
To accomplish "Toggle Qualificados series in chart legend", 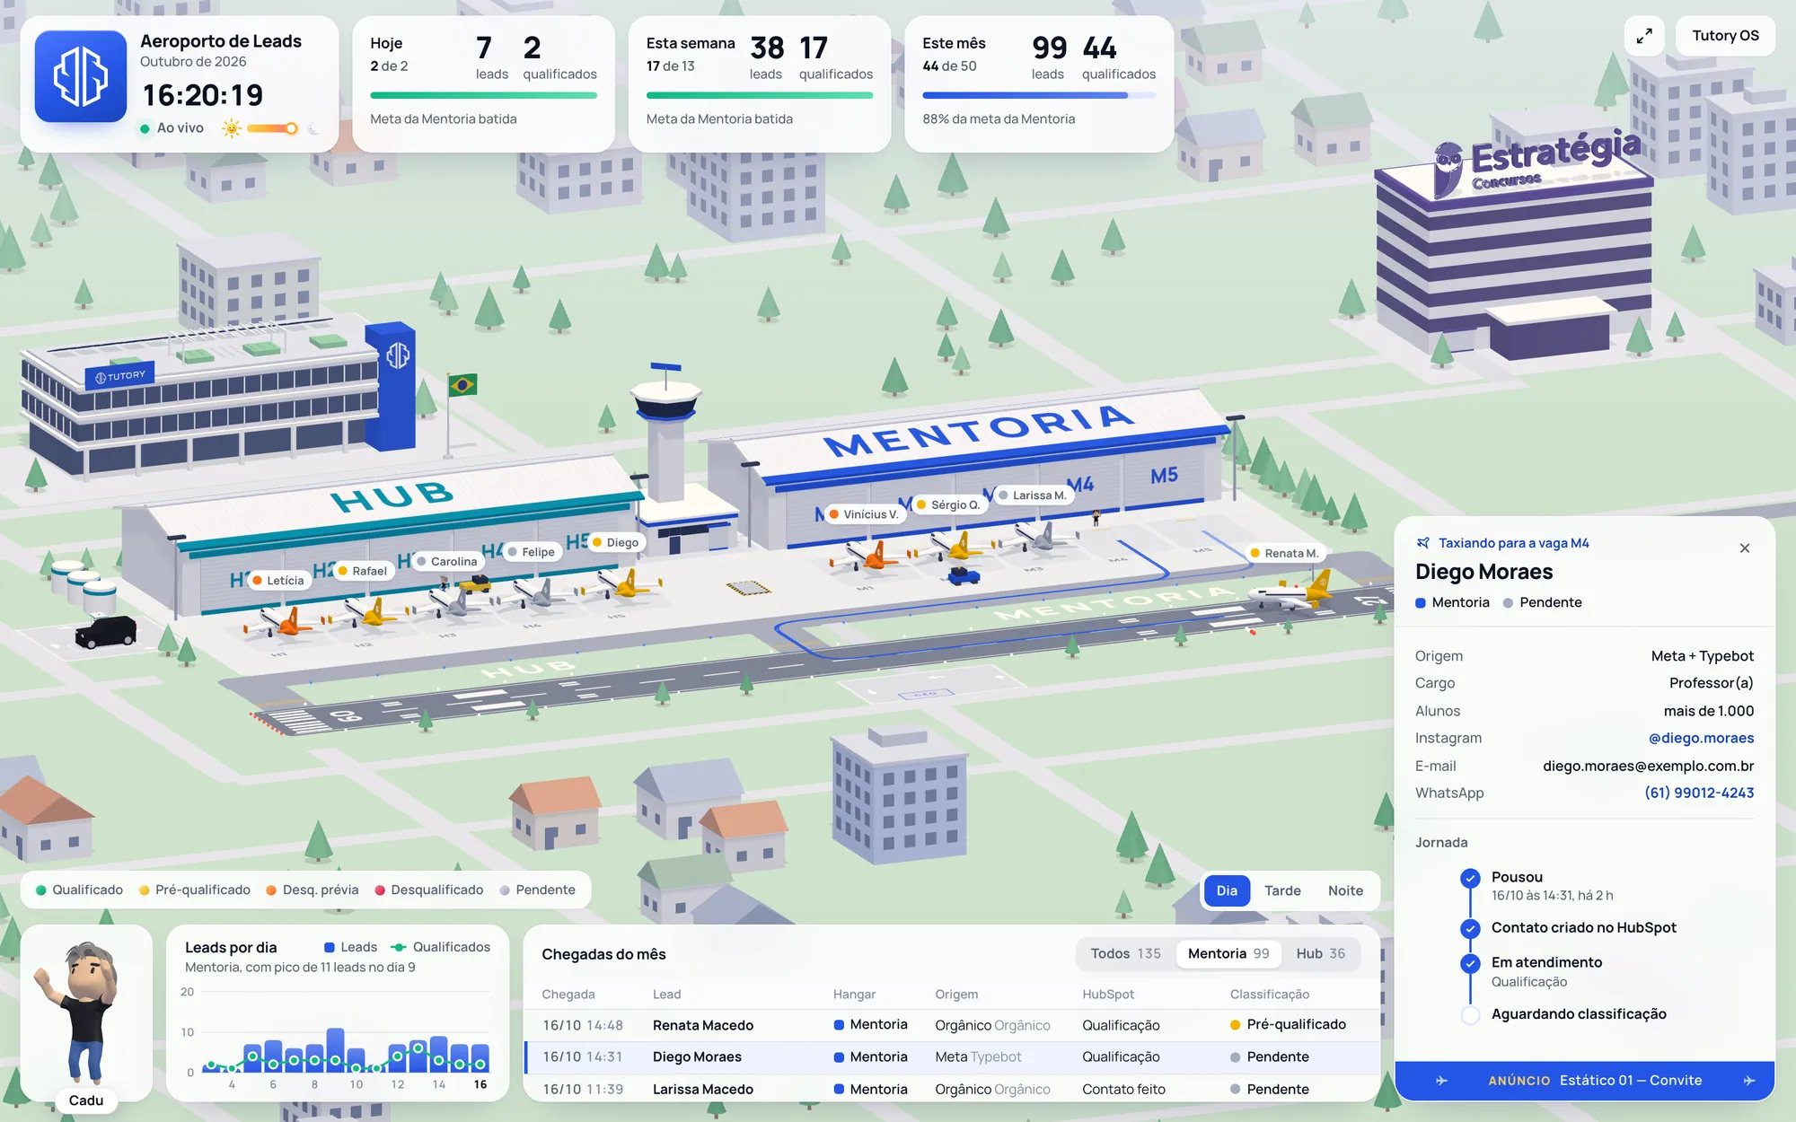I will (x=440, y=947).
